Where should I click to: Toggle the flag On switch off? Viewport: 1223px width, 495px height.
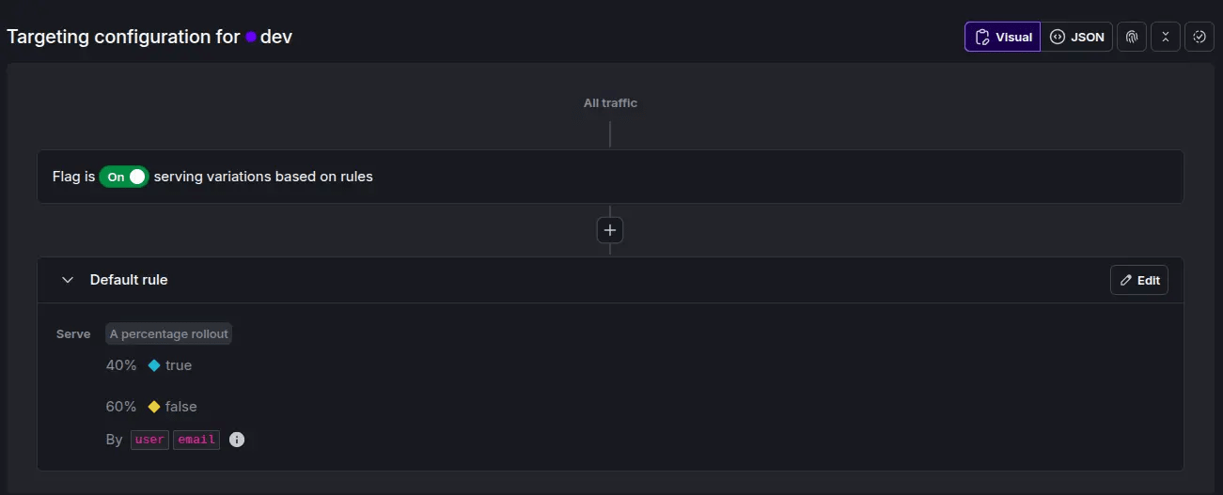124,177
